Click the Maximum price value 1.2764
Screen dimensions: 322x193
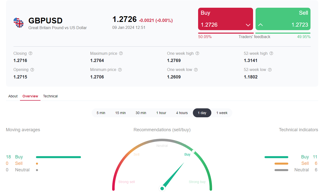97,61
